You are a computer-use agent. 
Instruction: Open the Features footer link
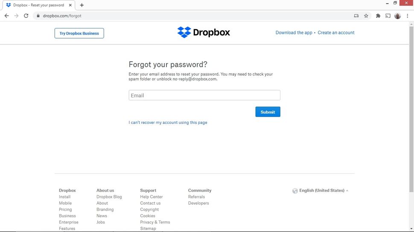click(67, 228)
